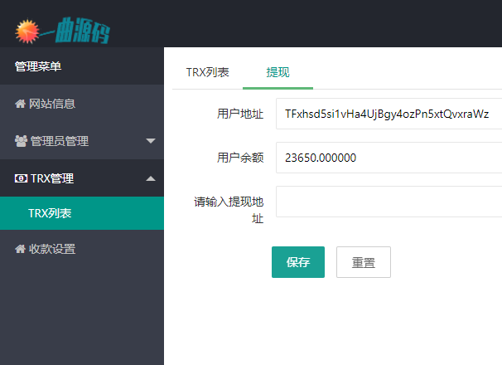This screenshot has width=502, height=365.
Task: Click the 重置 button
Action: [364, 262]
